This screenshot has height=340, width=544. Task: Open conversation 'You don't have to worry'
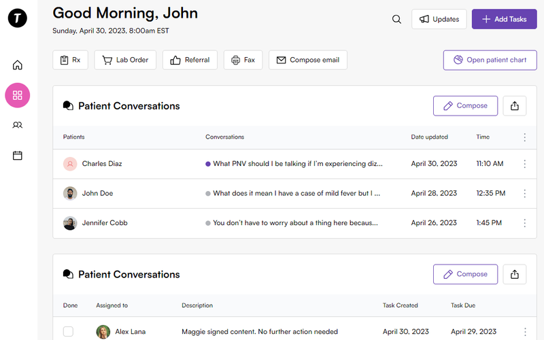[295, 223]
